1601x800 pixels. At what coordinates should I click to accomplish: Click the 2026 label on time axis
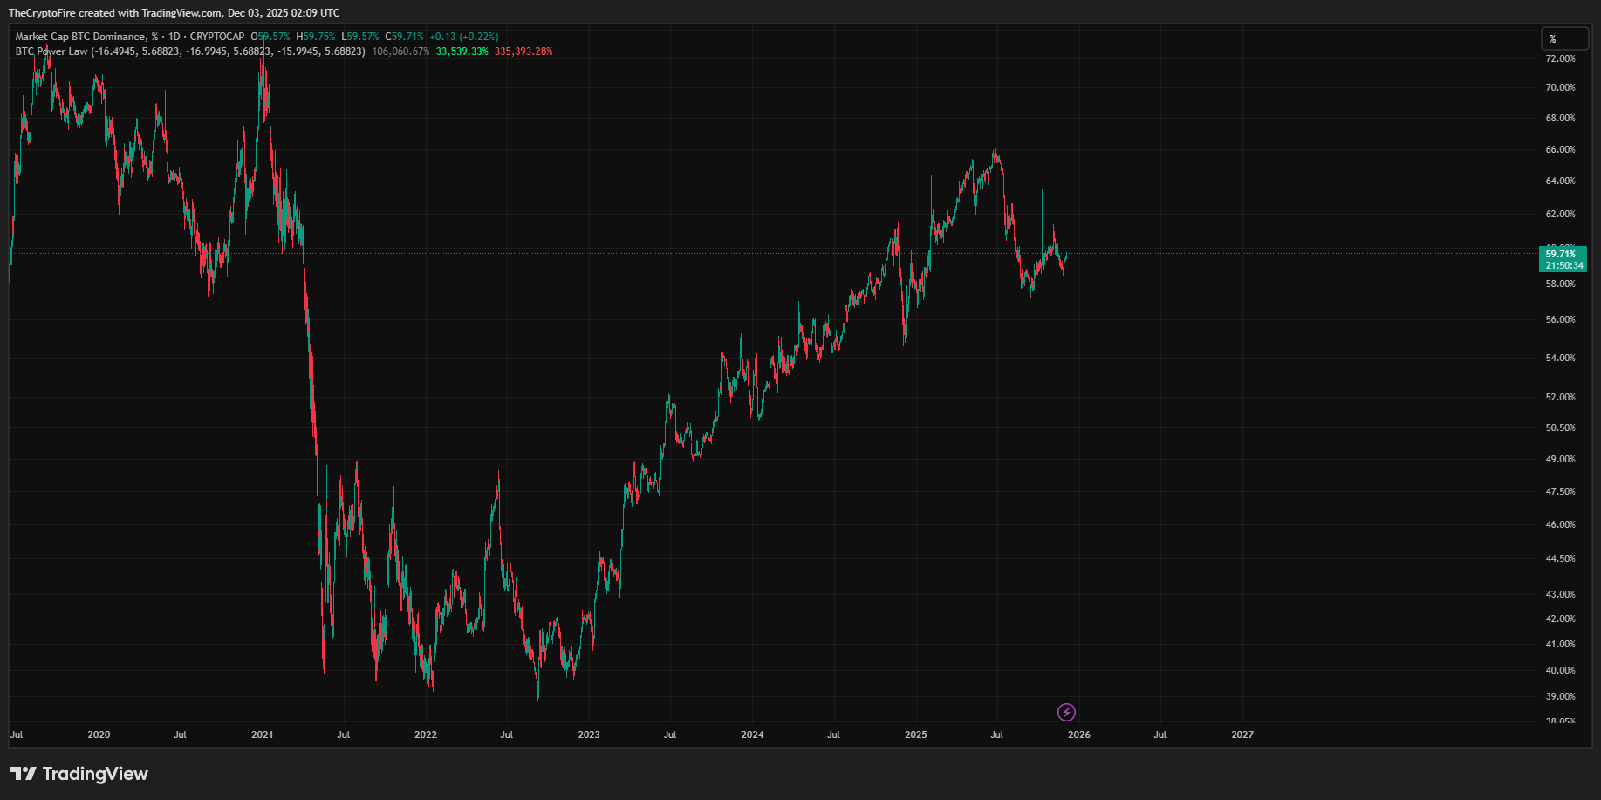tap(1079, 735)
